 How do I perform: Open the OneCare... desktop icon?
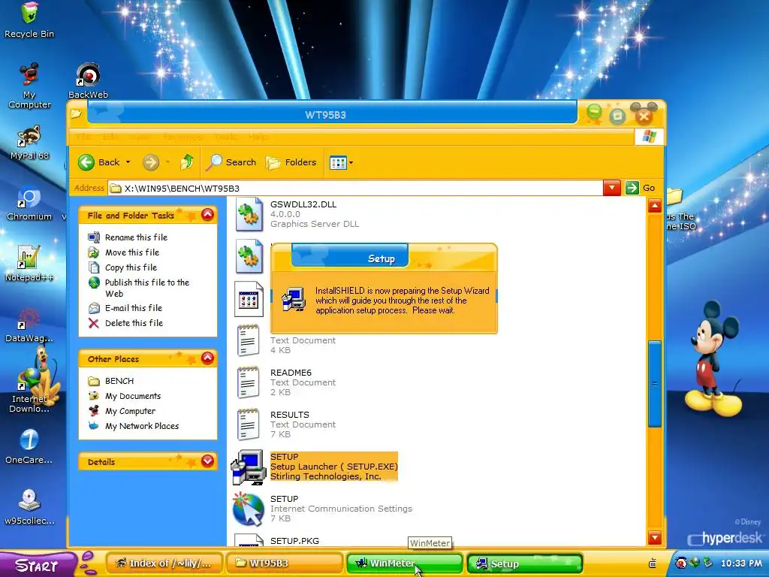coord(29,446)
